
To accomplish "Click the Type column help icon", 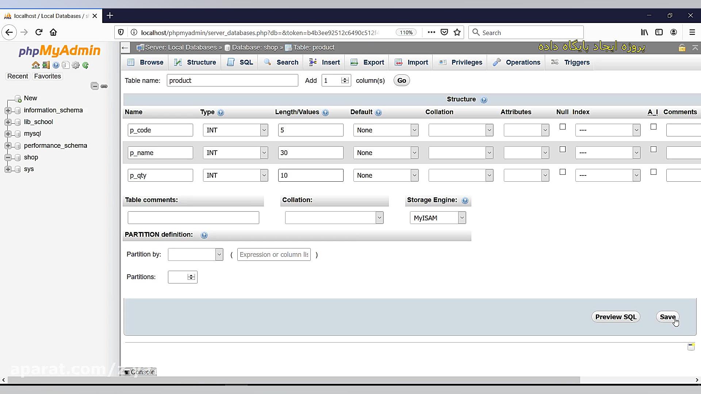I will click(221, 113).
